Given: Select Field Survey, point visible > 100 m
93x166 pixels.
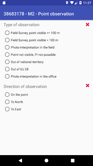Looking at the screenshot, I should pyautogui.click(x=32, y=40).
